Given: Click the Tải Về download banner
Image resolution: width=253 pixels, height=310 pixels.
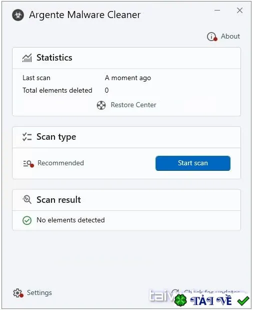Looking at the screenshot, I should coord(211,300).
